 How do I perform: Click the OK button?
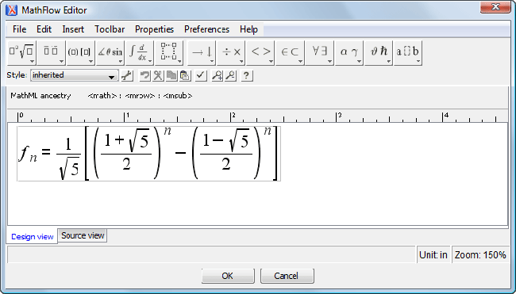(x=228, y=276)
